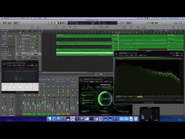Toggle record-enable on the selected track

click(26, 54)
